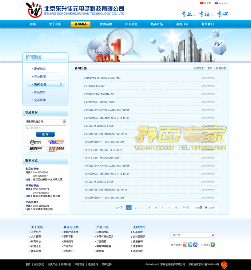Switch language with the Chinese flag icon
The width and height of the screenshot is (251, 270).
202,3
